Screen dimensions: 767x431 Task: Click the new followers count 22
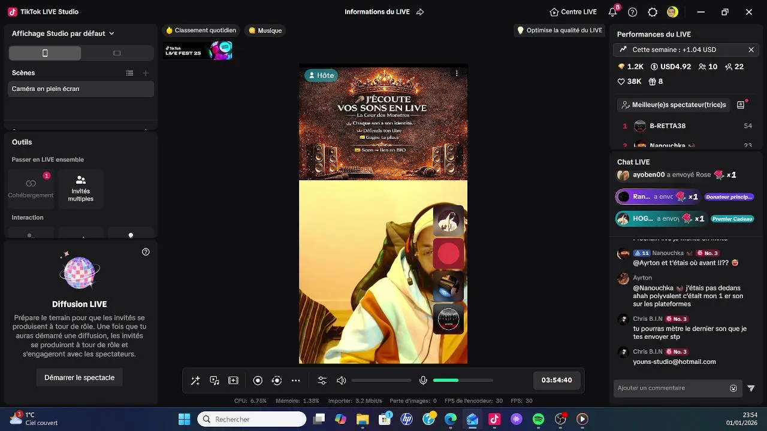pos(734,66)
